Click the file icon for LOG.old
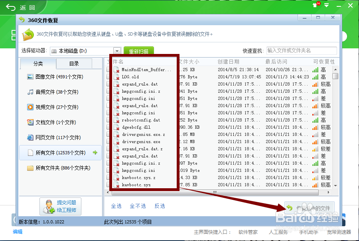This screenshot has width=359, height=241. coord(116,77)
